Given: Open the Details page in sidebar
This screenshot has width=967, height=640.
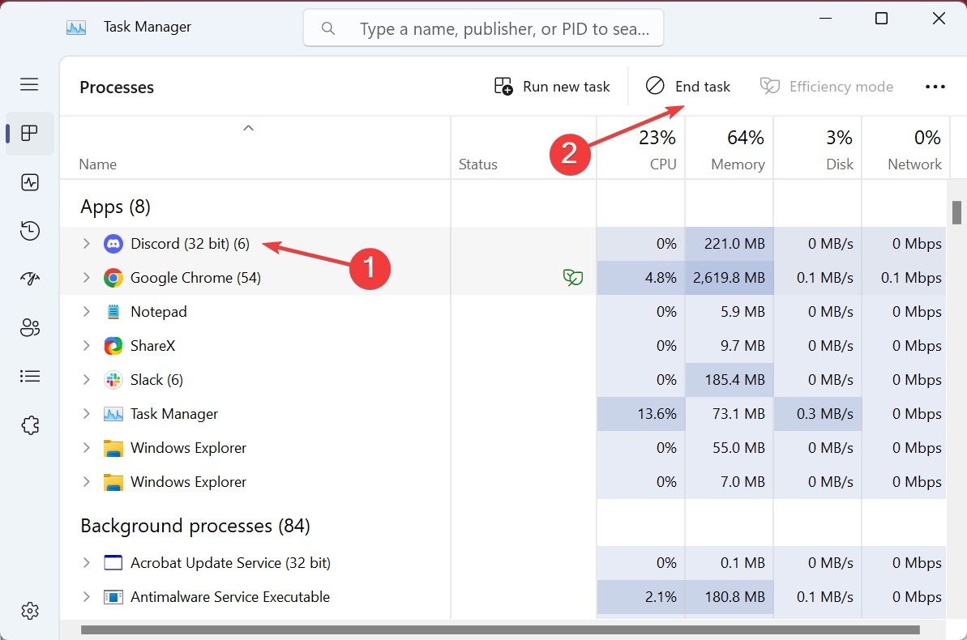Looking at the screenshot, I should (30, 376).
